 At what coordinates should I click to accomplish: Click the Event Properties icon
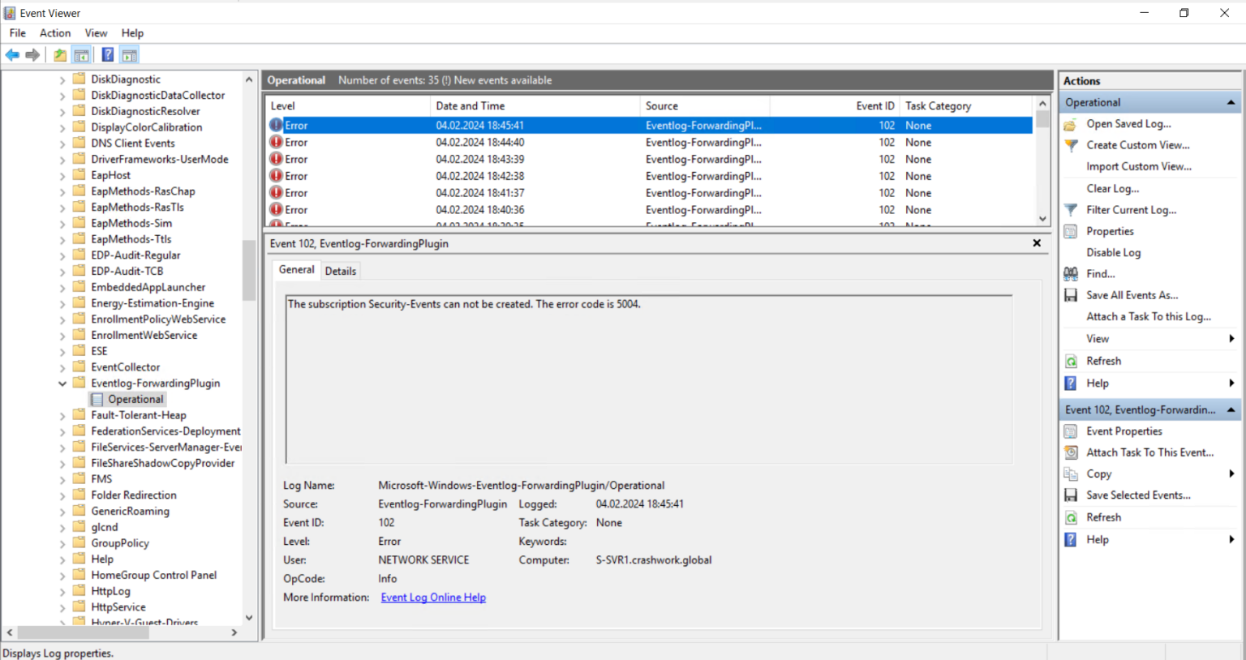tap(1072, 431)
